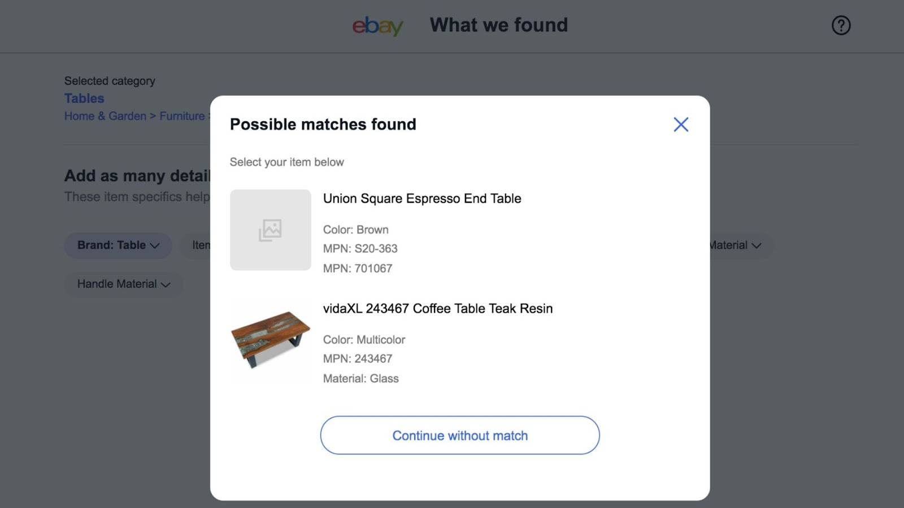Choose vidaXL 243467 Coffee Table Teak Resin
Image resolution: width=904 pixels, height=508 pixels.
pos(438,309)
